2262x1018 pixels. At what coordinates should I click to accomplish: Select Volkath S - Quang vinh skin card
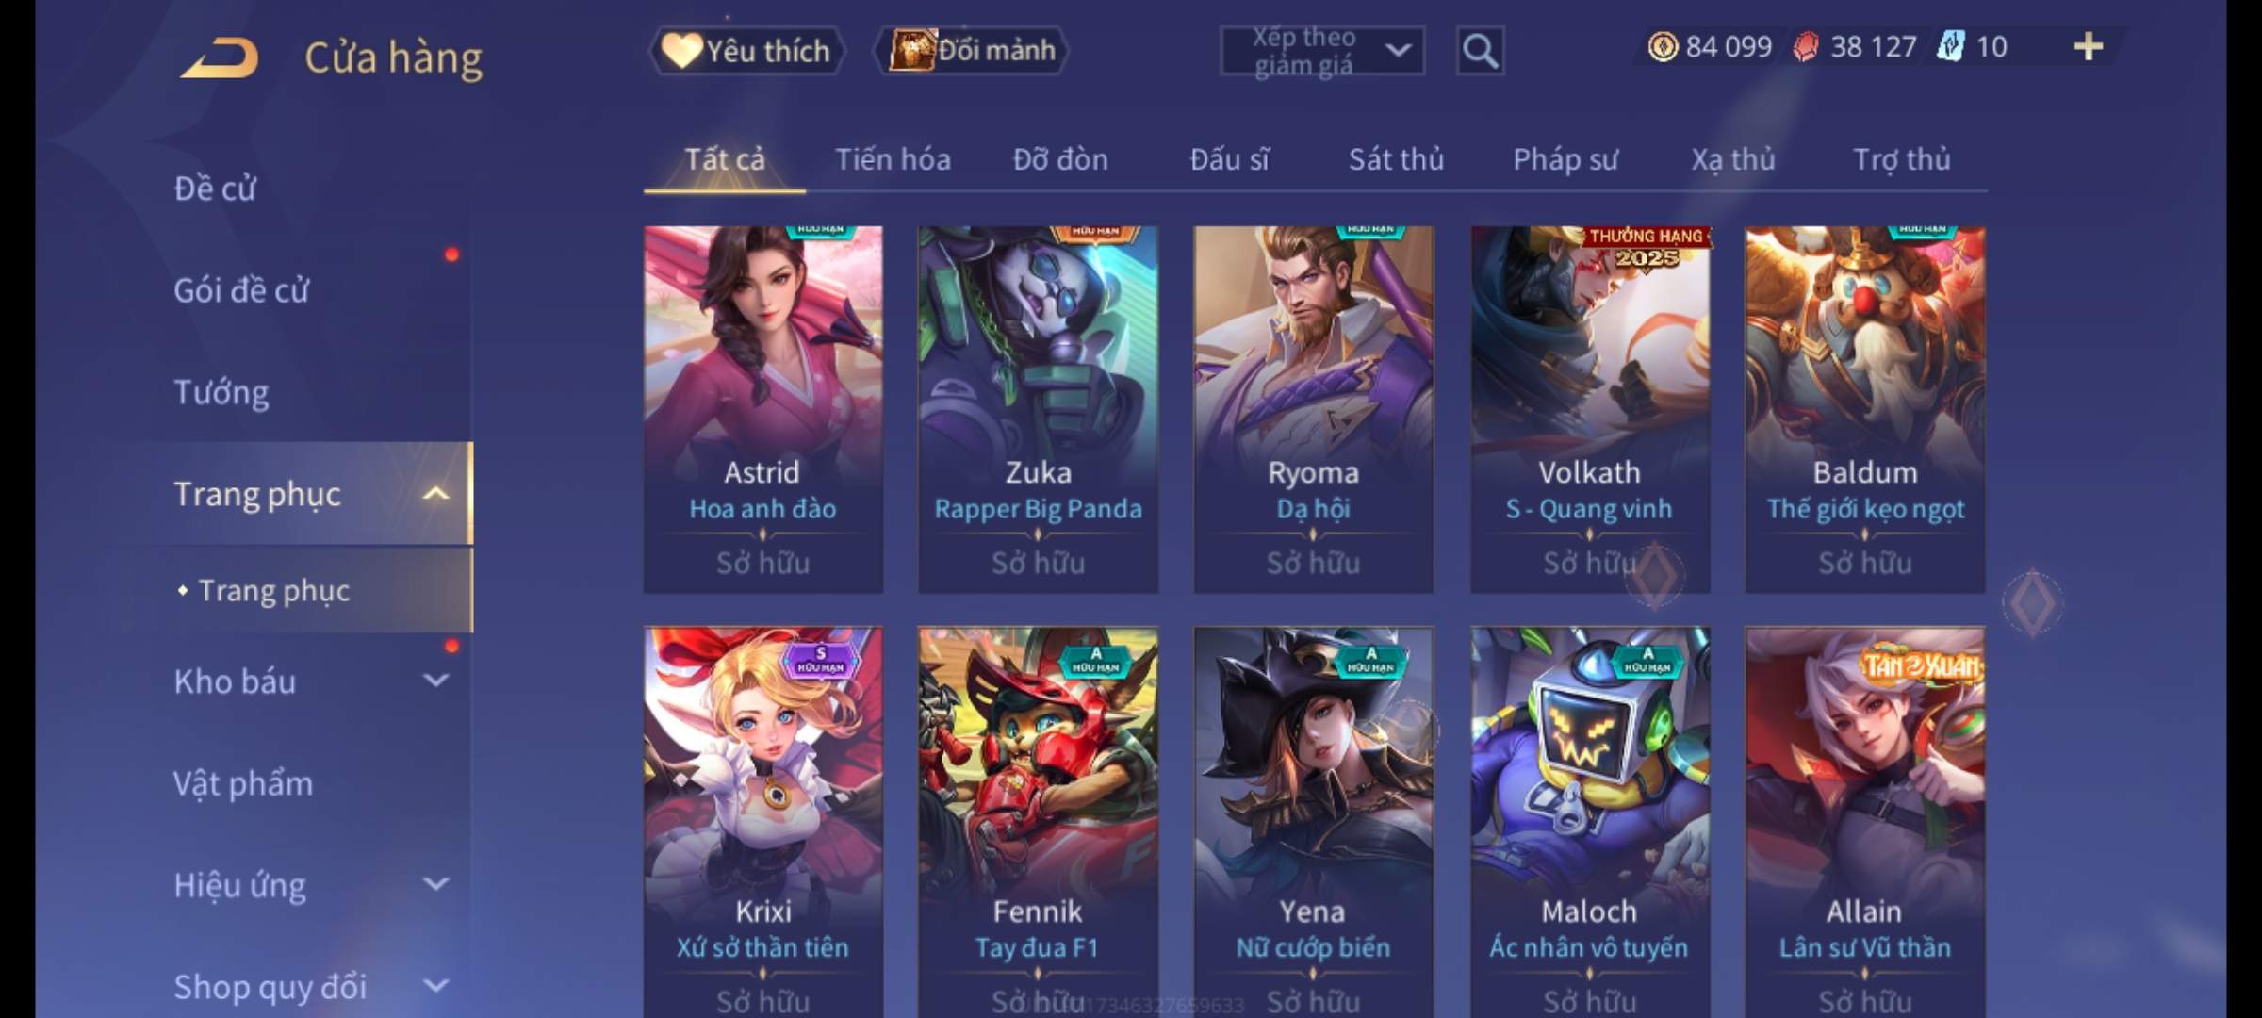click(x=1590, y=409)
